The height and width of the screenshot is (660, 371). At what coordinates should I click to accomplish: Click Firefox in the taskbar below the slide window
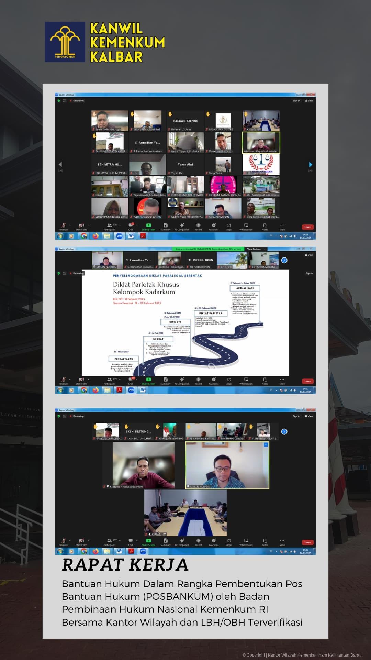tap(95, 390)
